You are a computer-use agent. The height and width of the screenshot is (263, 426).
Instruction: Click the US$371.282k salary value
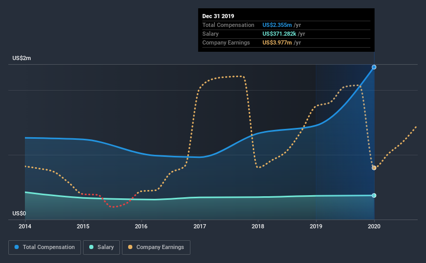pyautogui.click(x=279, y=34)
